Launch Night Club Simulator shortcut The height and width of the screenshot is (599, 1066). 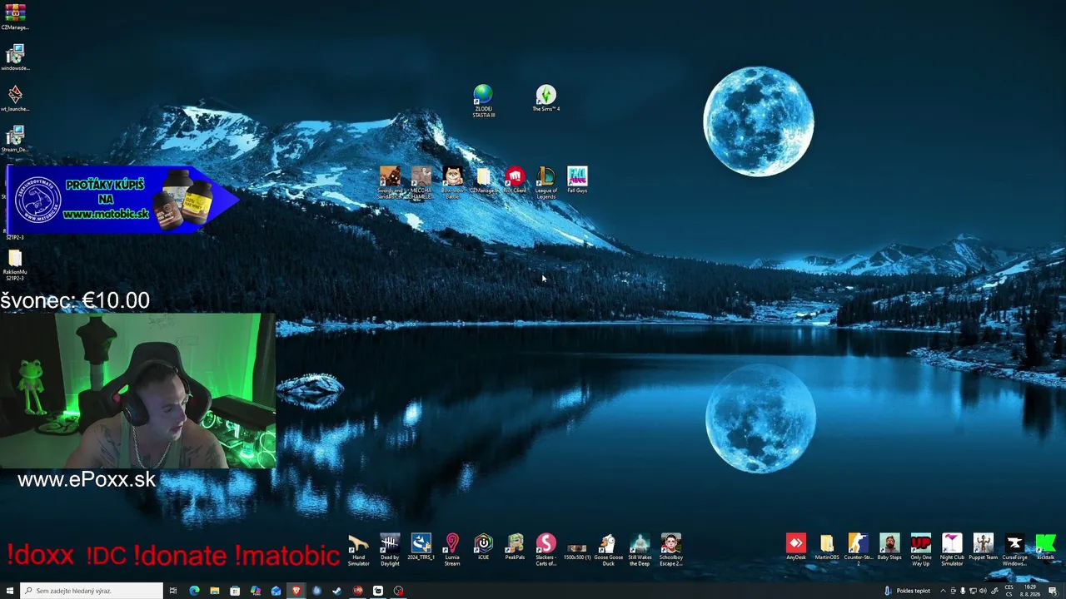(x=952, y=550)
